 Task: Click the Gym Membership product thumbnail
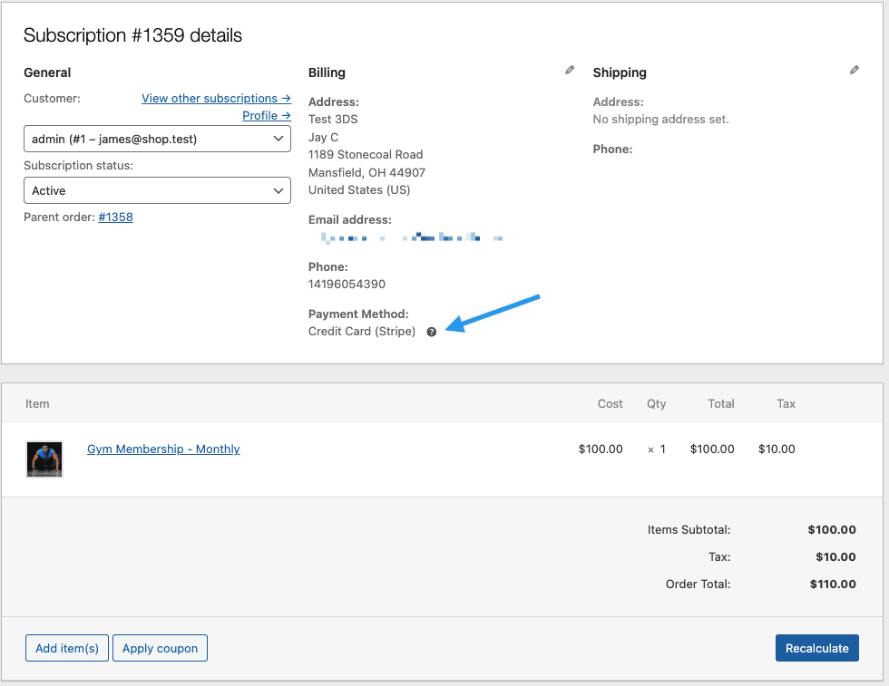44,459
